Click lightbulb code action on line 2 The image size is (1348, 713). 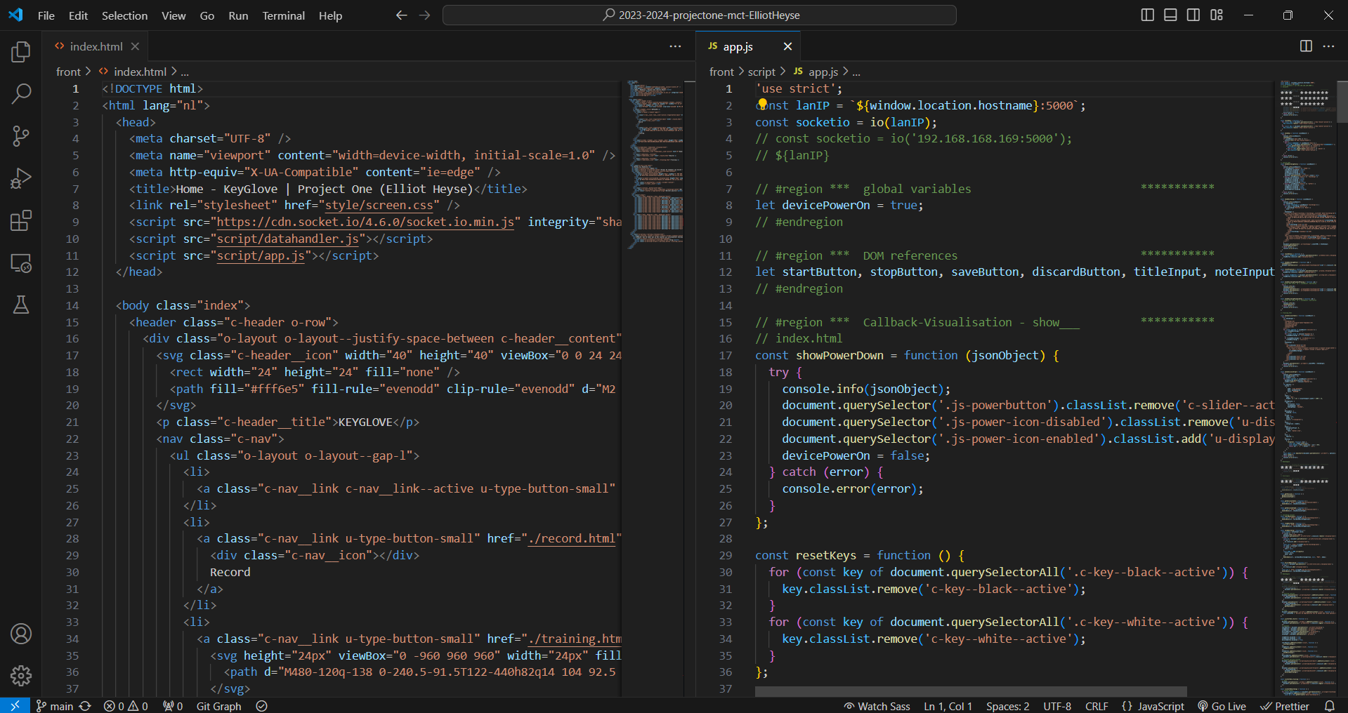click(x=762, y=104)
